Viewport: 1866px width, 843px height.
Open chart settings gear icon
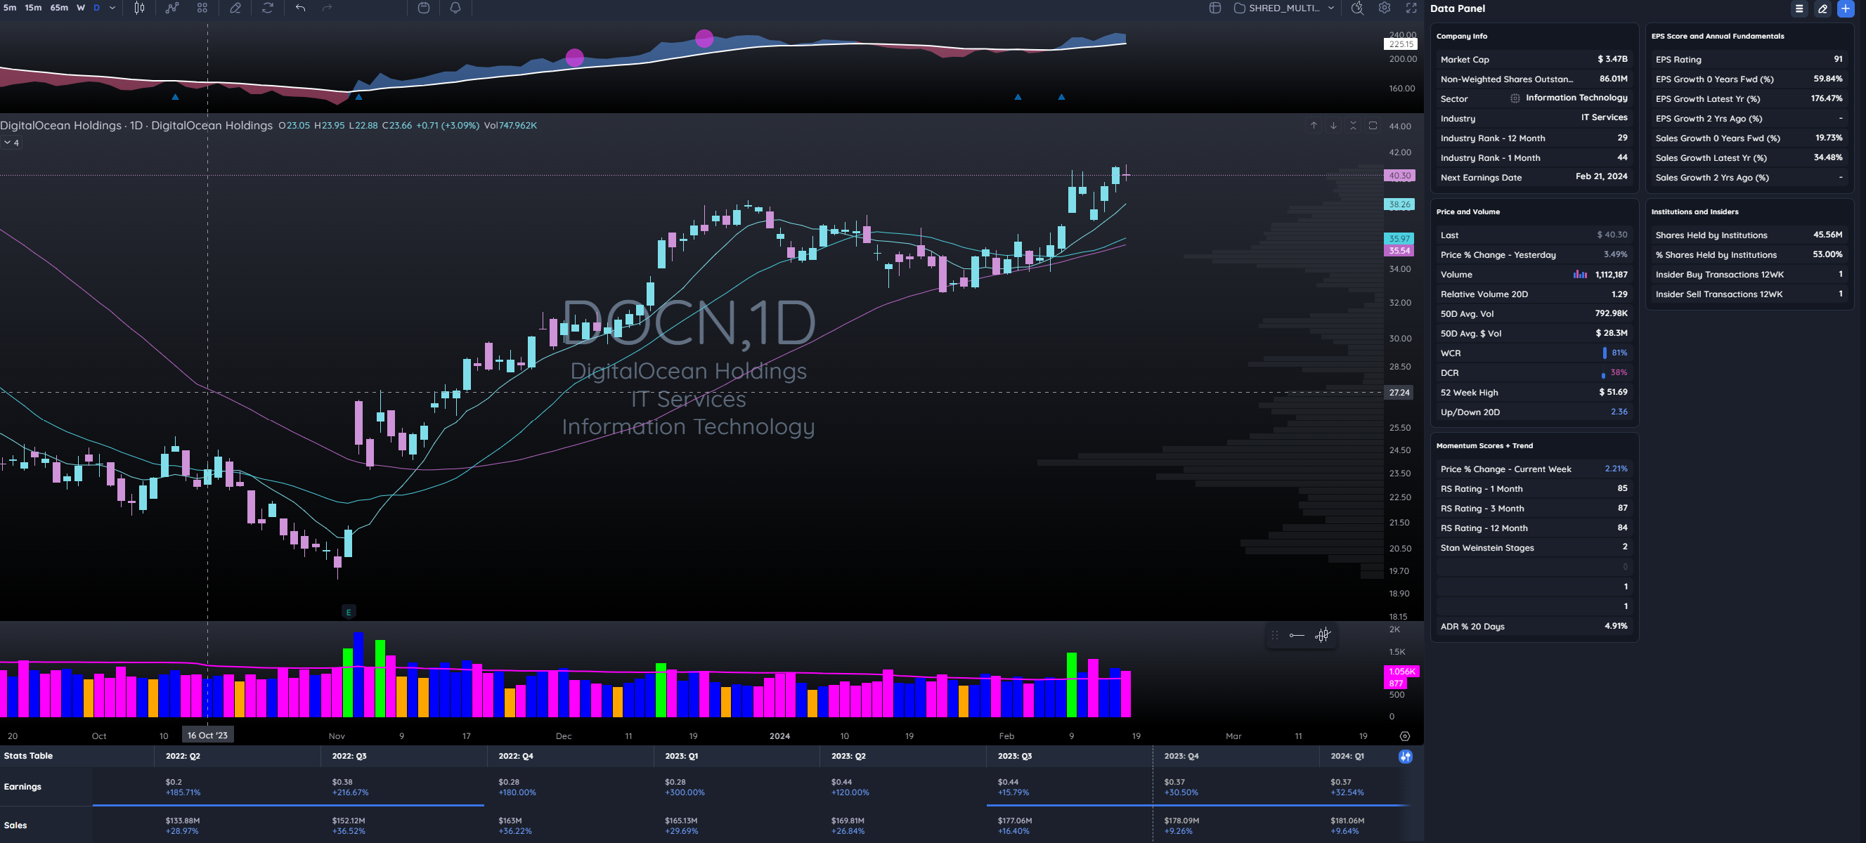pyautogui.click(x=1385, y=8)
